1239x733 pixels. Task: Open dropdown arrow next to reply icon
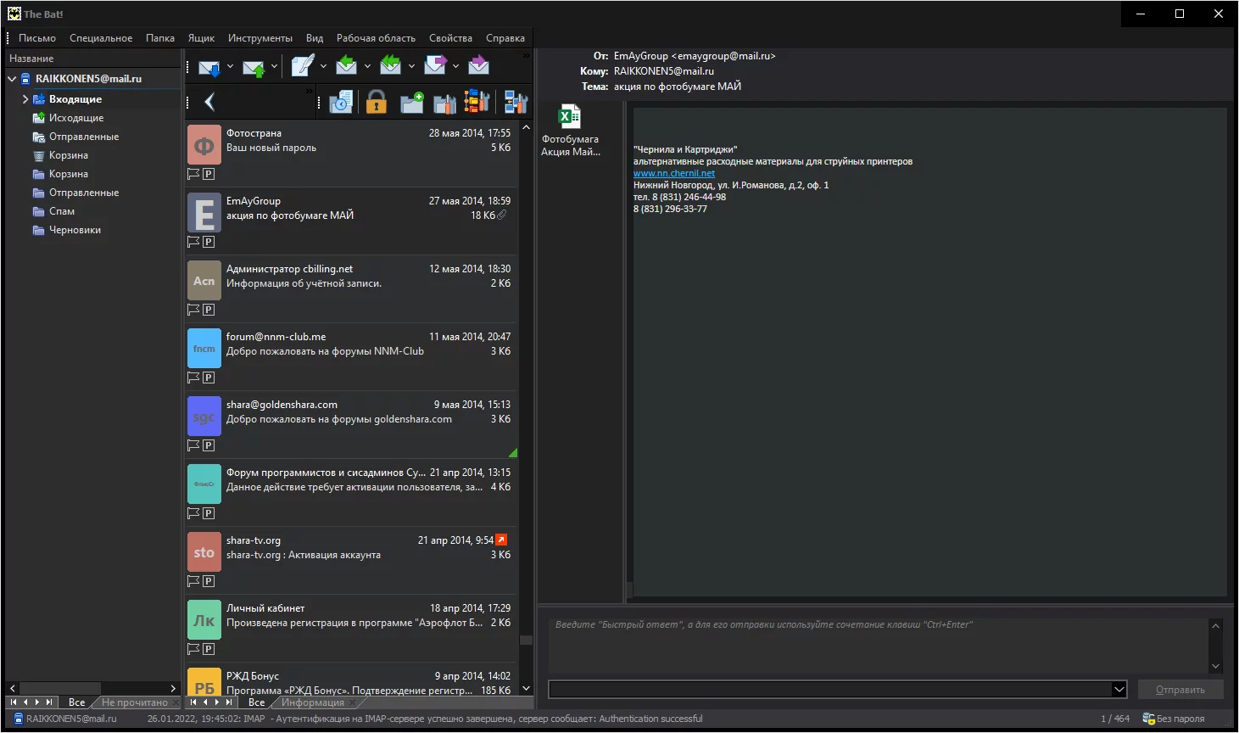point(367,66)
